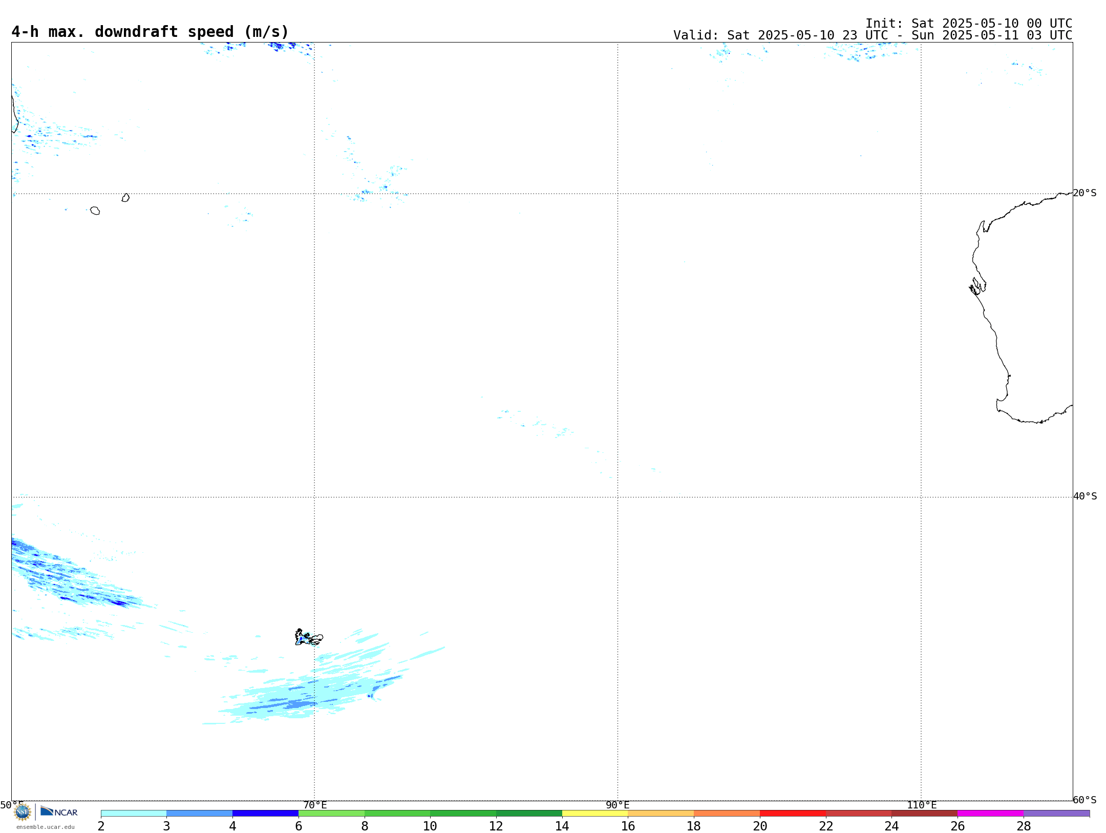Click the Réunion island outline south of 20°S

95,211
